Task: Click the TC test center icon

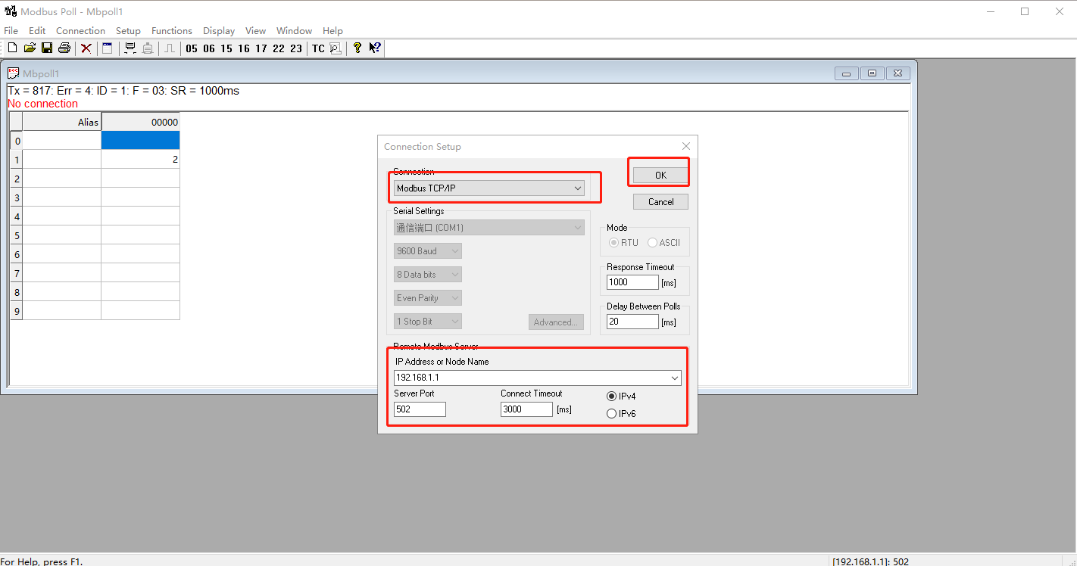Action: [x=318, y=48]
